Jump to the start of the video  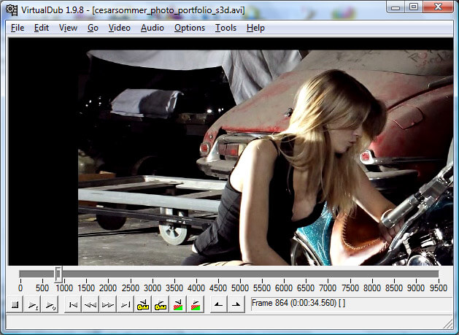click(x=73, y=305)
